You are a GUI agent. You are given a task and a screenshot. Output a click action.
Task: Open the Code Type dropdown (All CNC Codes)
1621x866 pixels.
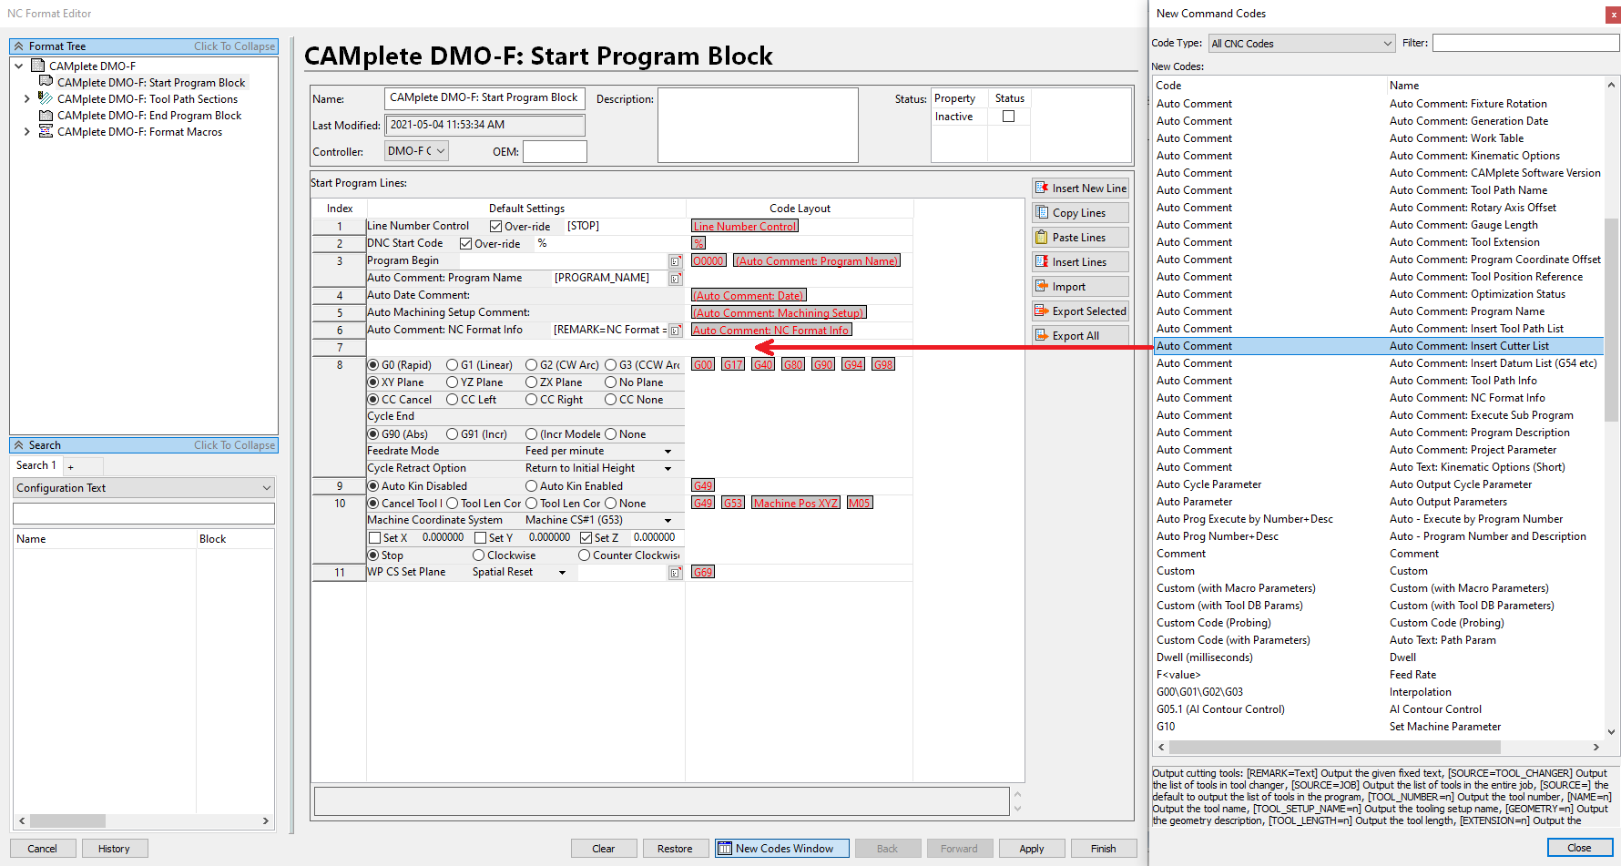[x=1302, y=44]
